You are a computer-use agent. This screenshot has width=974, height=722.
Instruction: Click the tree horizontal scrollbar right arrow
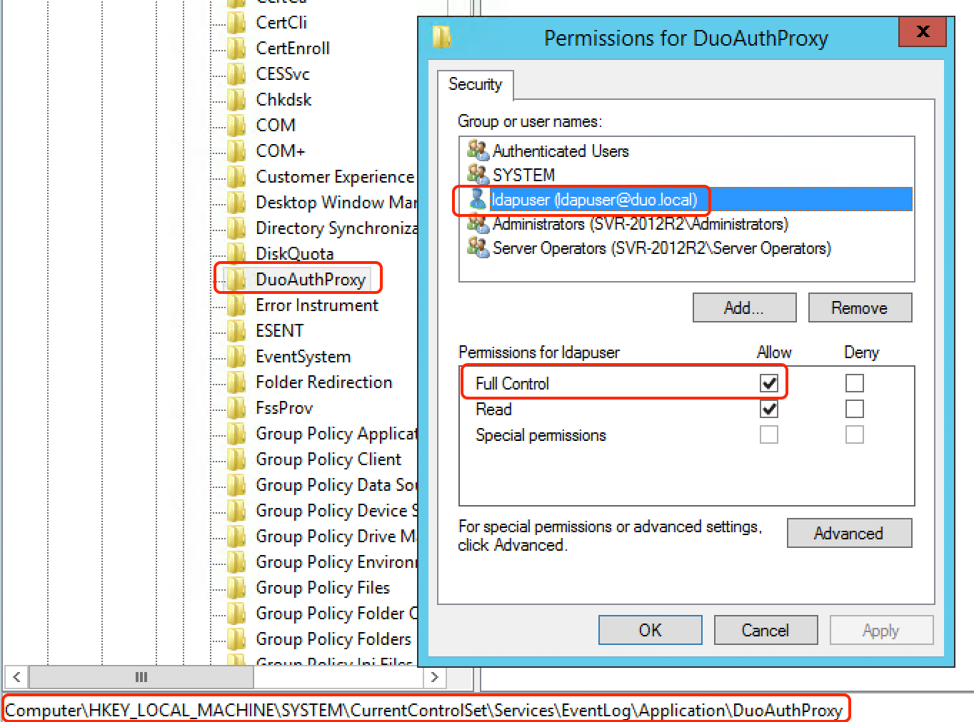pyautogui.click(x=434, y=677)
